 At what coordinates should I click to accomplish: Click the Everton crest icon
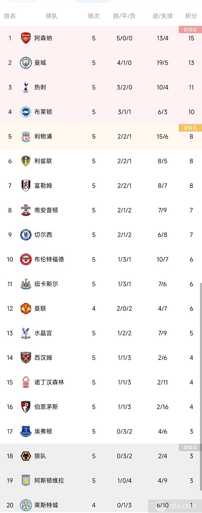pos(26,432)
